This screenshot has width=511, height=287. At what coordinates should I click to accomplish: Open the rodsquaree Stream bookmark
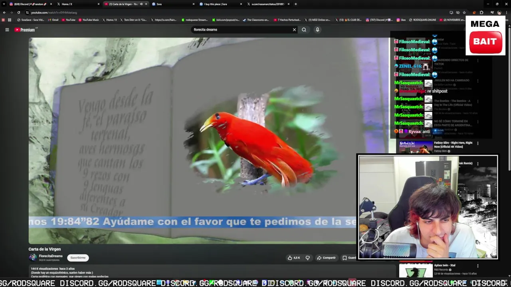pyautogui.click(x=194, y=20)
